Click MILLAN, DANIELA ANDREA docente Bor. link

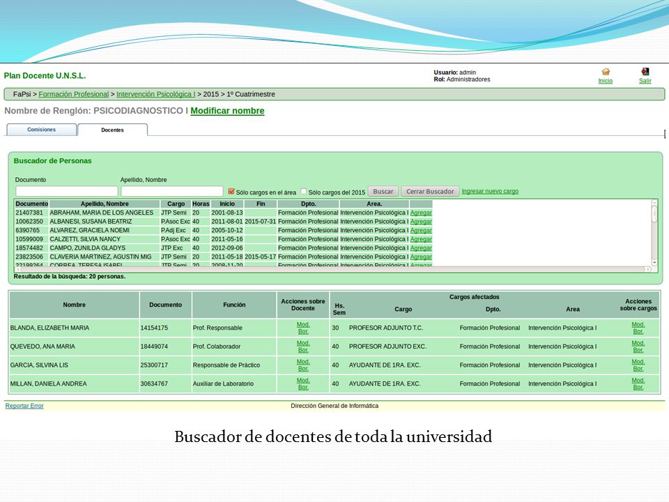[x=303, y=387]
